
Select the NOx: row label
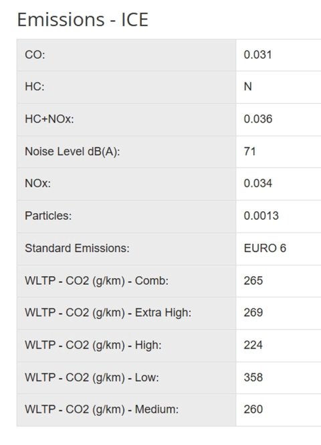pos(37,184)
